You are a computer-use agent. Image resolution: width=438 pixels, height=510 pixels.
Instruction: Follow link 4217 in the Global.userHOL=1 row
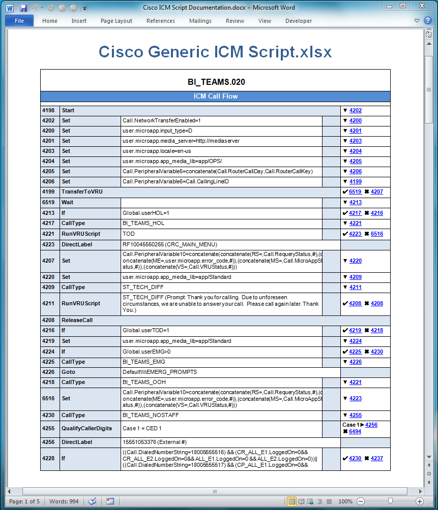click(355, 213)
